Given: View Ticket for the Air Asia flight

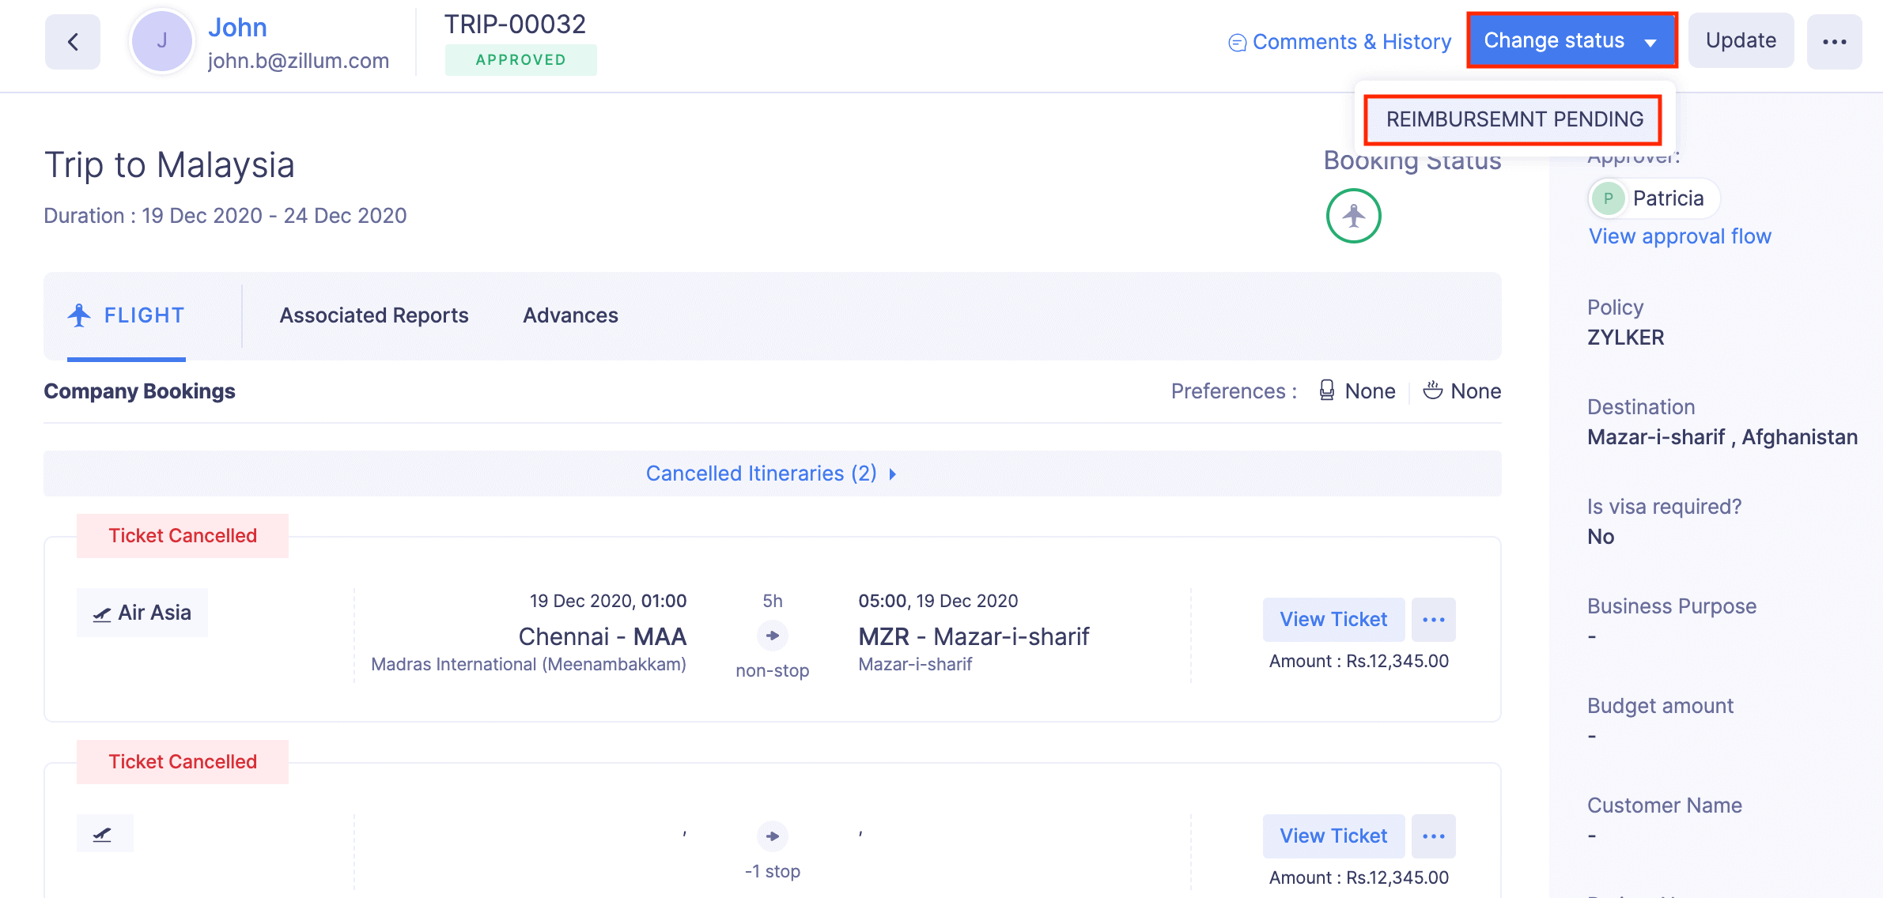Looking at the screenshot, I should tap(1333, 620).
